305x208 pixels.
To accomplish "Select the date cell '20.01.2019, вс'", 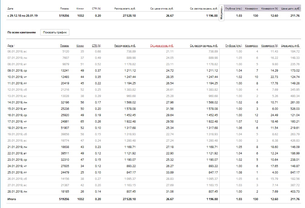I will coord(17,140).
